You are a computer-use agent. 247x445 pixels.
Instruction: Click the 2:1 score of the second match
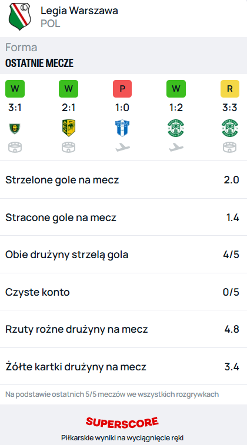[x=68, y=108]
